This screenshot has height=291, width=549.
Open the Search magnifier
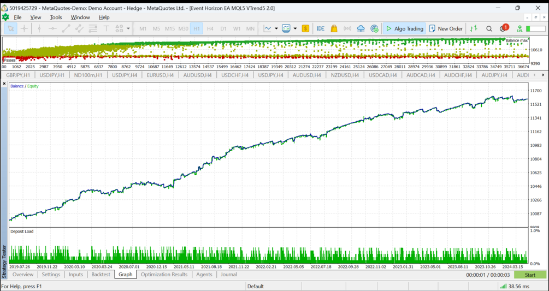coord(489,29)
